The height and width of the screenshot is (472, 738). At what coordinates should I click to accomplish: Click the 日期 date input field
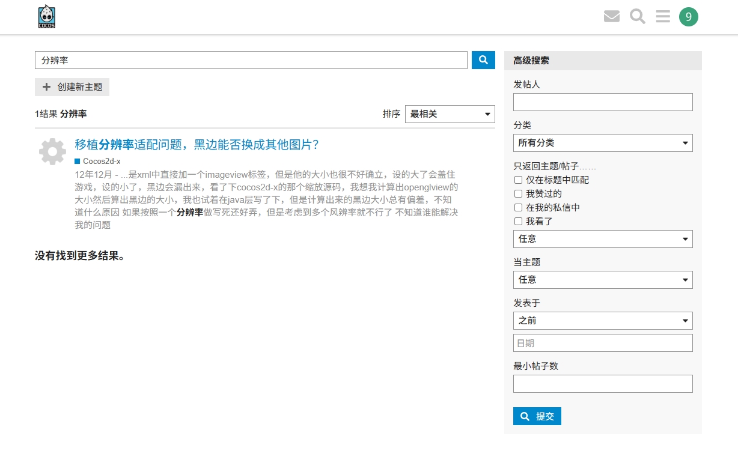tap(603, 342)
